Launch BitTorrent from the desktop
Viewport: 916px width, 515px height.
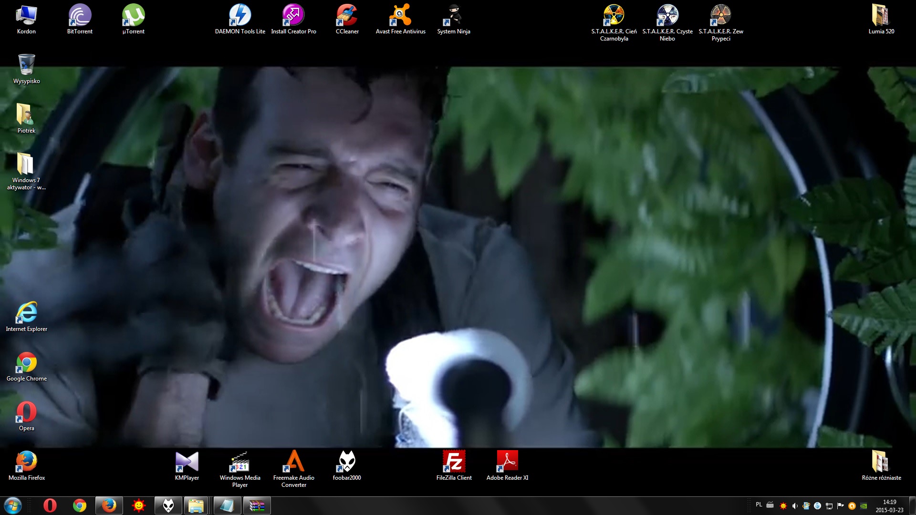click(x=80, y=19)
